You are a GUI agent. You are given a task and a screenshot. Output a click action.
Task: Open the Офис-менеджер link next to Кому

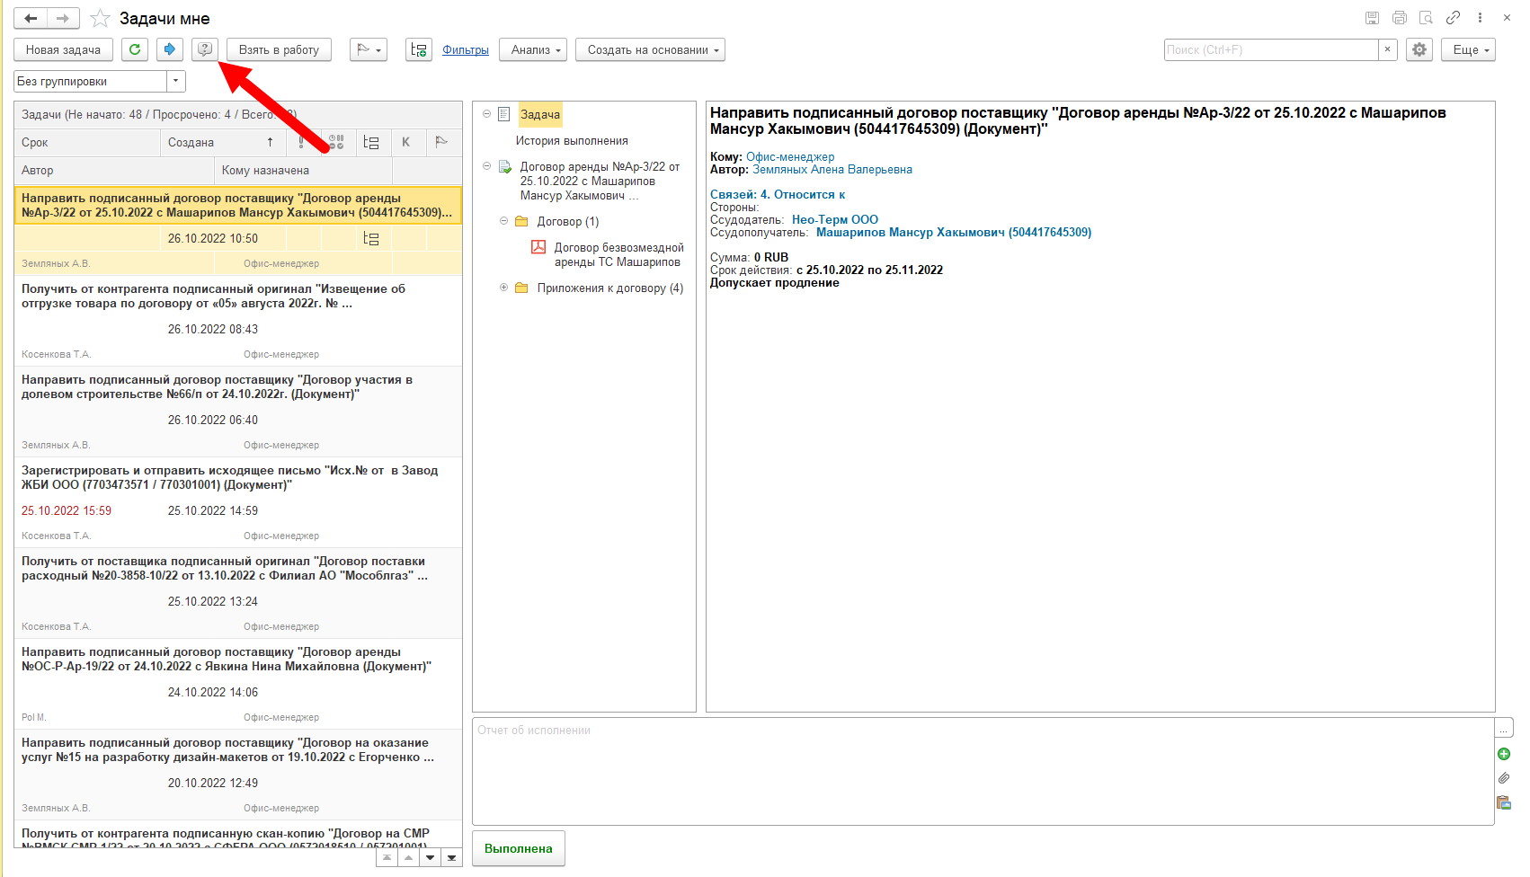(790, 157)
